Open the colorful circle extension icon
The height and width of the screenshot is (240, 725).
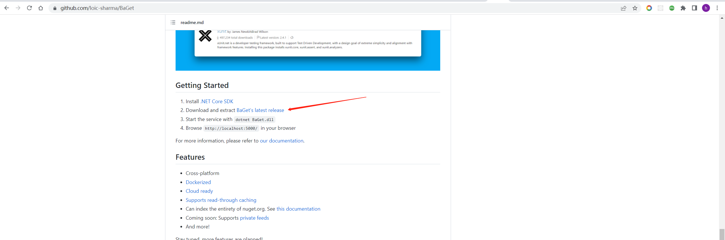coord(649,8)
